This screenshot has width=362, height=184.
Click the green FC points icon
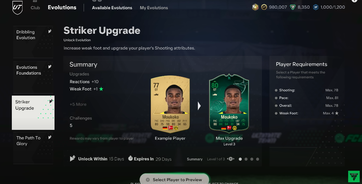[x=293, y=7]
